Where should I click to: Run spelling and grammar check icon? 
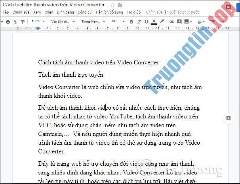pyautogui.click(x=15, y=22)
